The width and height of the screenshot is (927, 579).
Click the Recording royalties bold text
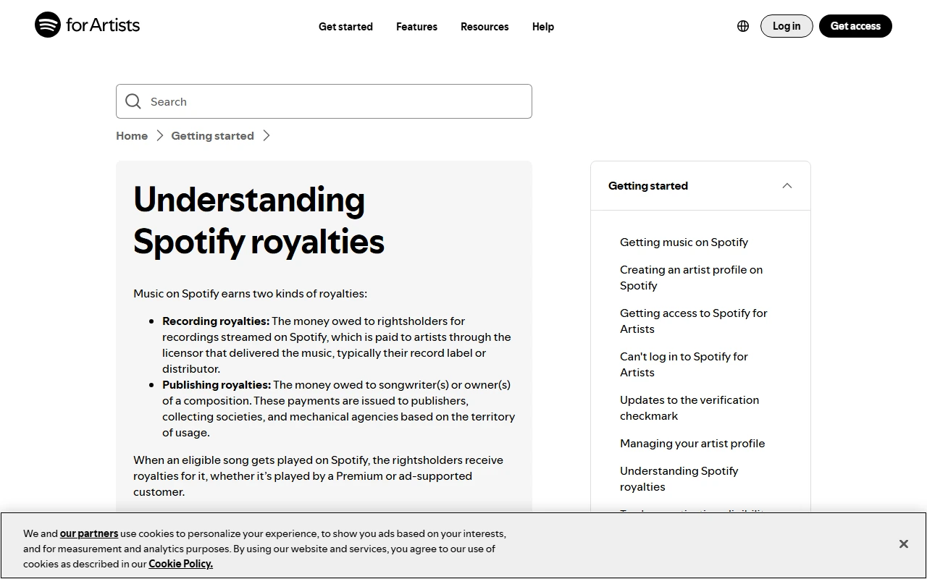click(x=216, y=321)
